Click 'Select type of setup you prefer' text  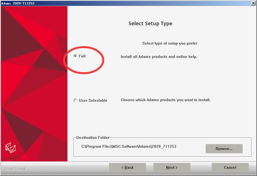pos(170,44)
